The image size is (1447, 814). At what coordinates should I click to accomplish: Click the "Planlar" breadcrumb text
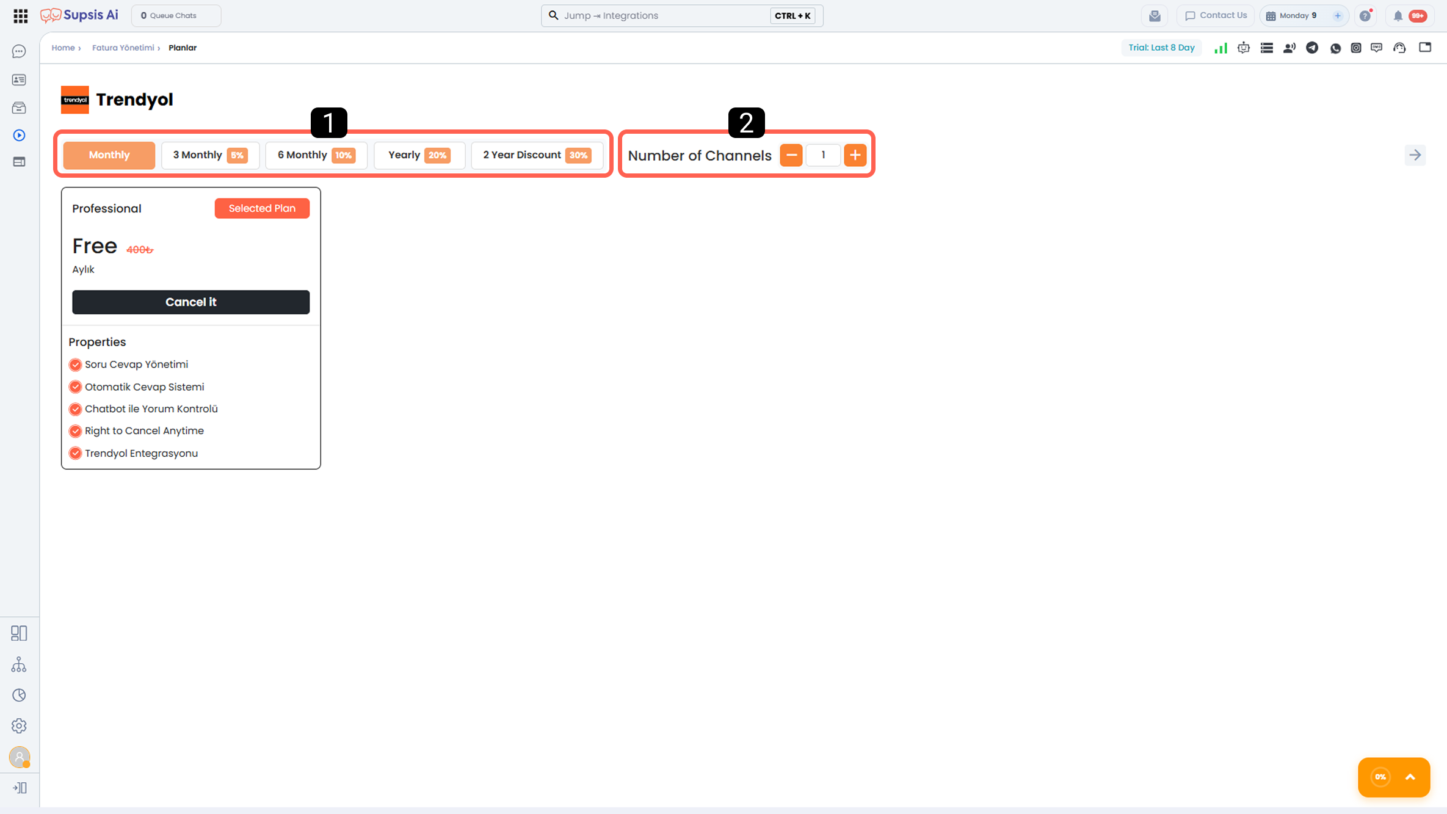pyautogui.click(x=183, y=48)
